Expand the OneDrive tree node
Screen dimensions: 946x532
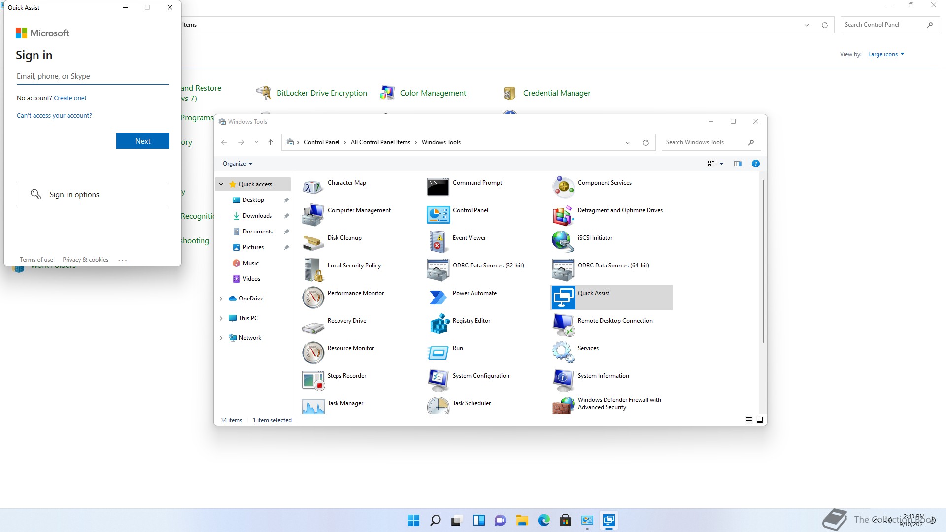click(x=221, y=299)
